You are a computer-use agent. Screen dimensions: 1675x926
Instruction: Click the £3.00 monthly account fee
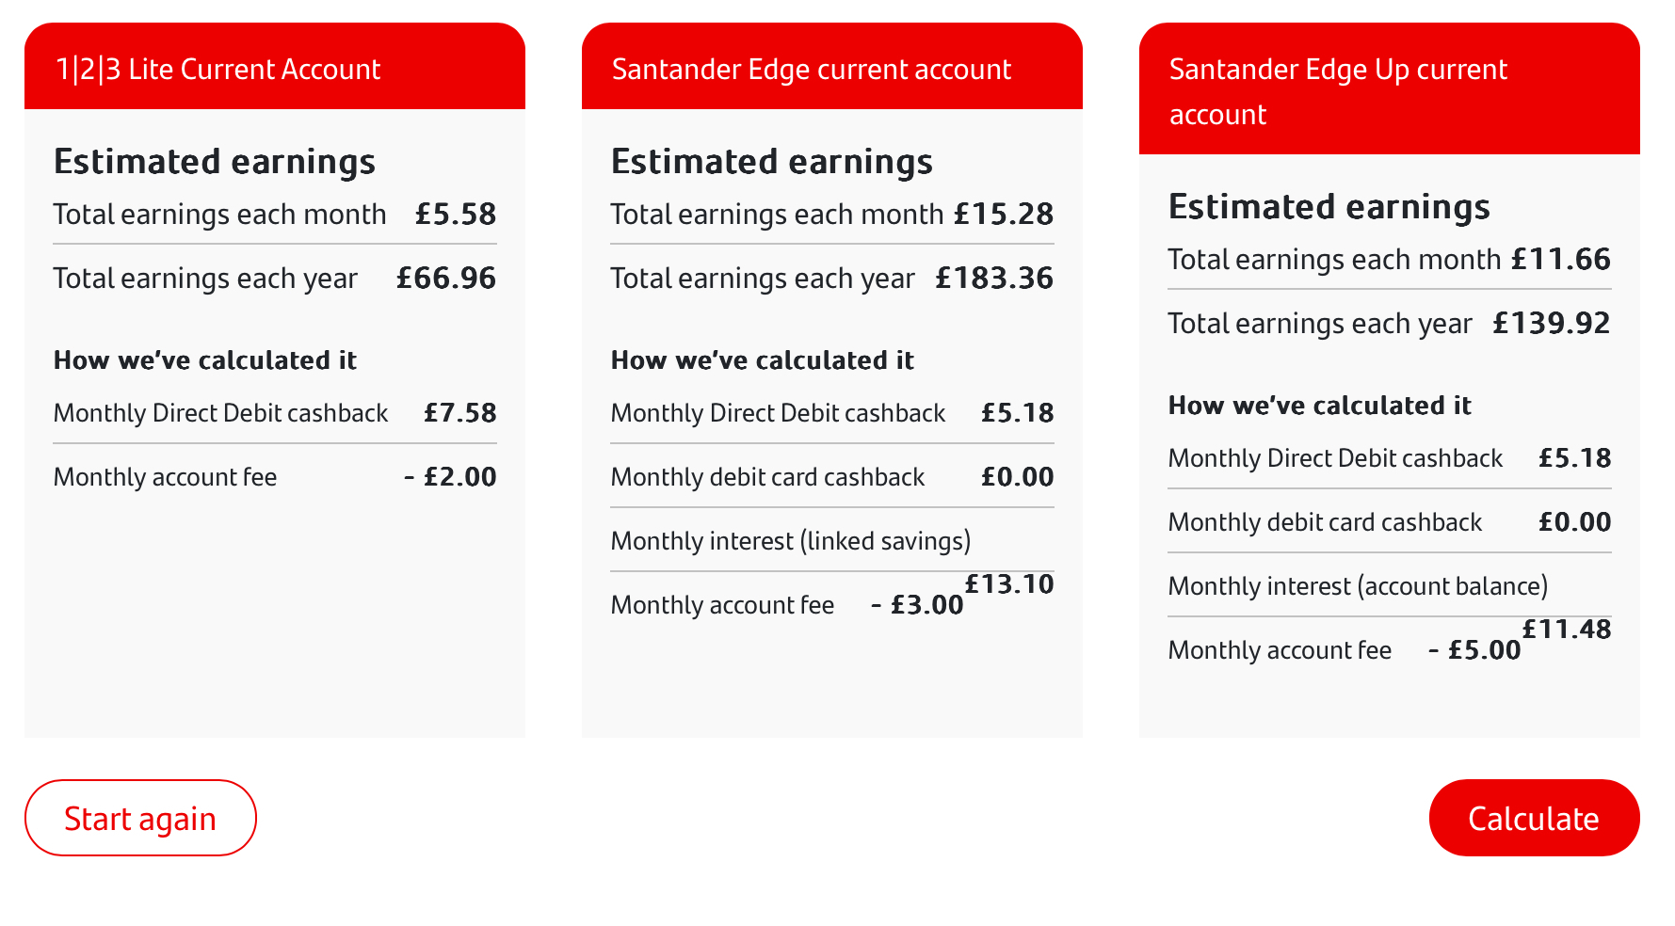point(918,605)
